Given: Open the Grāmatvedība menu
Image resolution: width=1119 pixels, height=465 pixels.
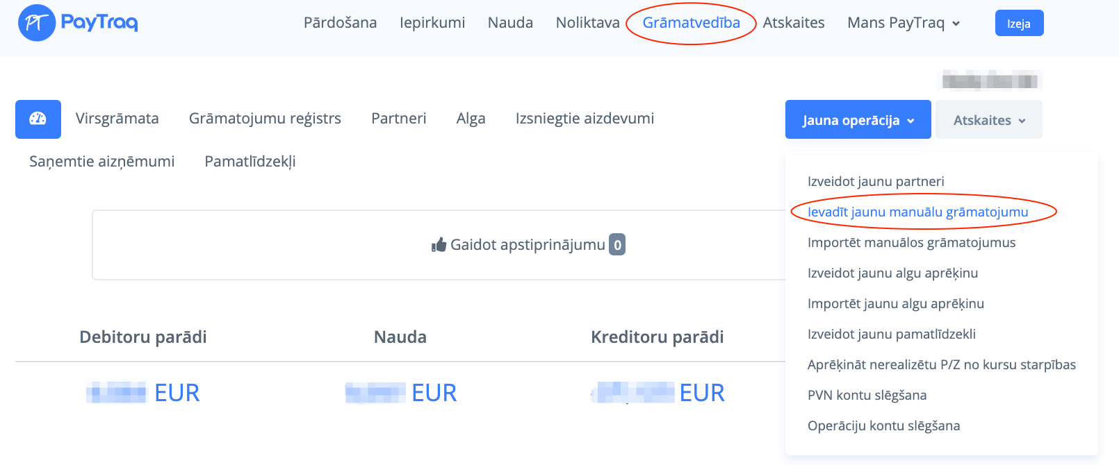Looking at the screenshot, I should [691, 23].
